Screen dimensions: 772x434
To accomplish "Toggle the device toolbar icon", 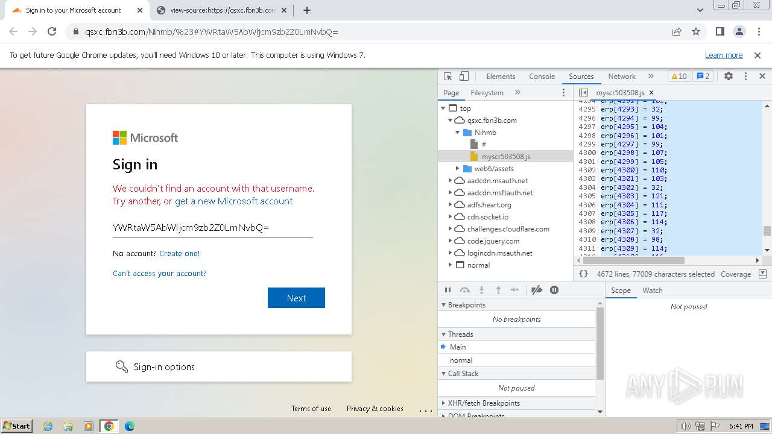I will click(x=464, y=77).
